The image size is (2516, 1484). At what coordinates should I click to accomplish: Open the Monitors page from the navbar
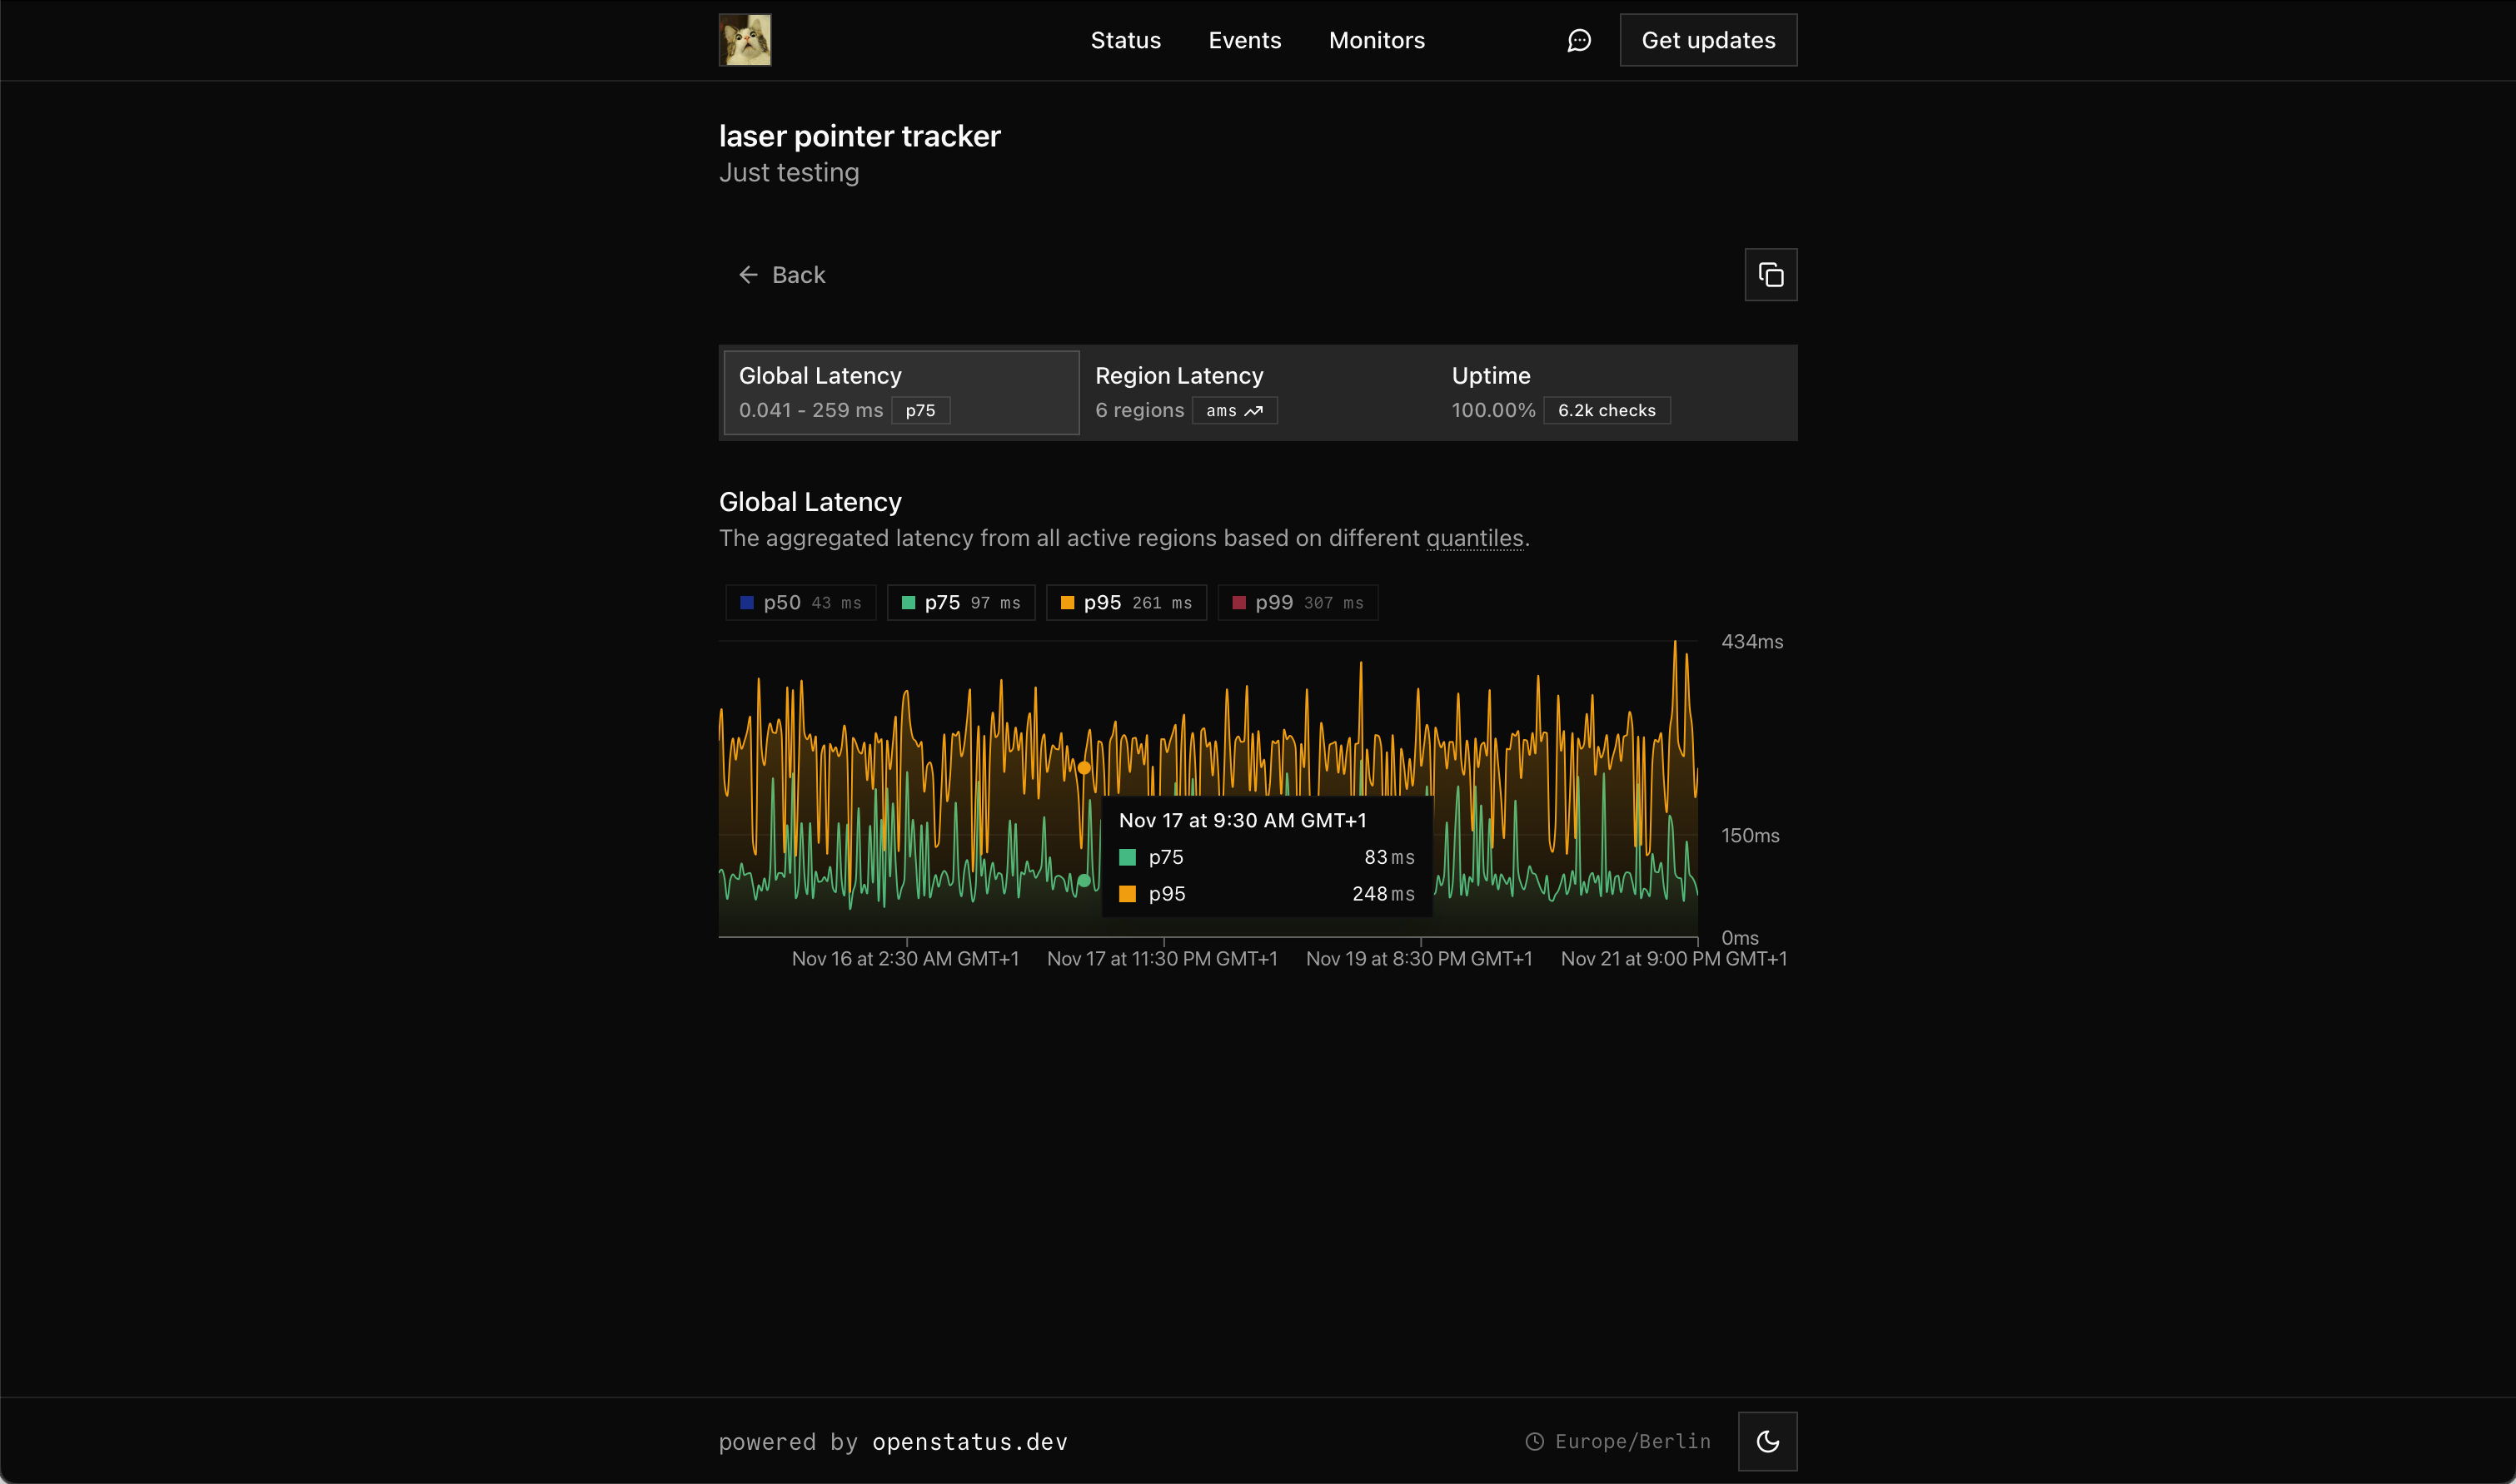[x=1376, y=40]
